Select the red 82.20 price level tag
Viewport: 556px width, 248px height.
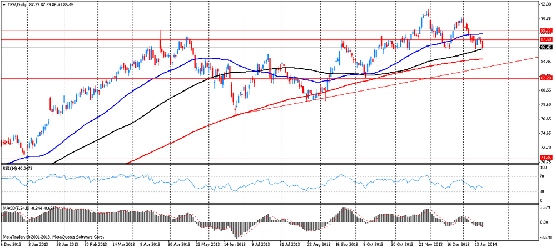(545, 78)
